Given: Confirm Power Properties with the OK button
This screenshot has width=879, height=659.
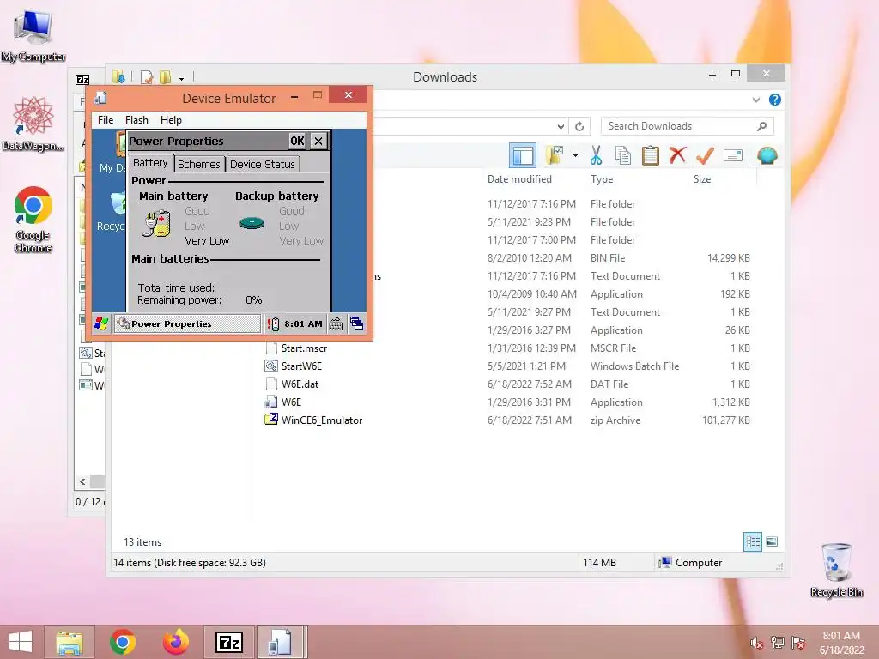Looking at the screenshot, I should [297, 142].
